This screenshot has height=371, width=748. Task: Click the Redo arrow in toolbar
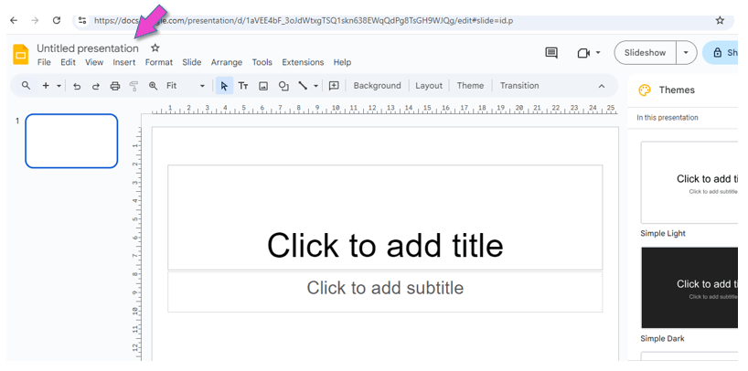coord(95,86)
